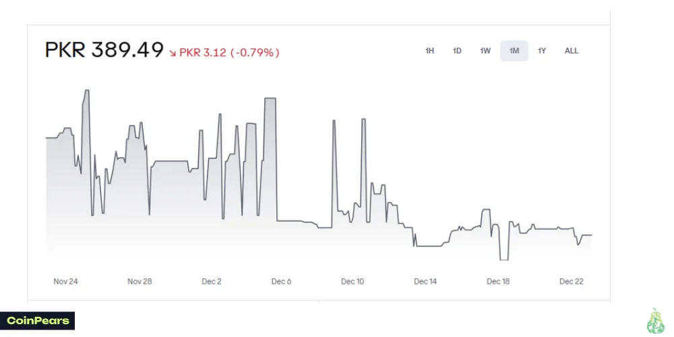Image resolution: width=674 pixels, height=337 pixels.
Task: Select the Dec 10 axis label
Action: tap(353, 282)
